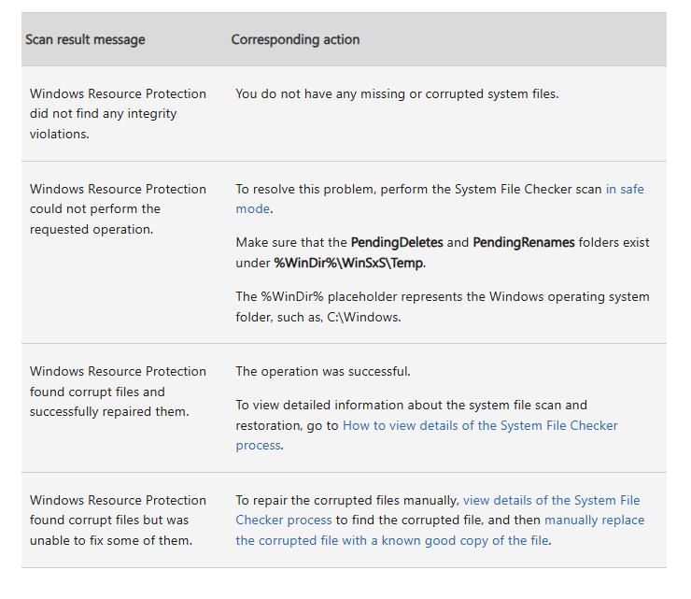This screenshot has width=691, height=599.
Task: Click the bold PendingRenames folder name
Action: [x=523, y=242]
